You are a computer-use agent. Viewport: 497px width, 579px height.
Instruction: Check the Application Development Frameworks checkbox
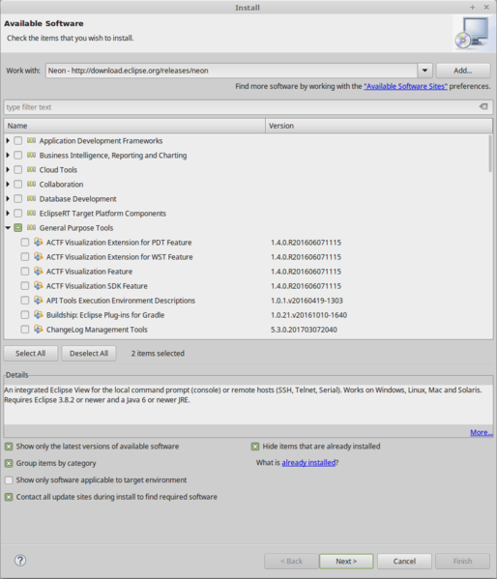pyautogui.click(x=17, y=141)
